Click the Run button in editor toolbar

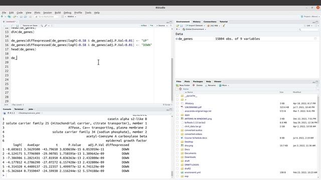pyautogui.click(x=144, y=25)
